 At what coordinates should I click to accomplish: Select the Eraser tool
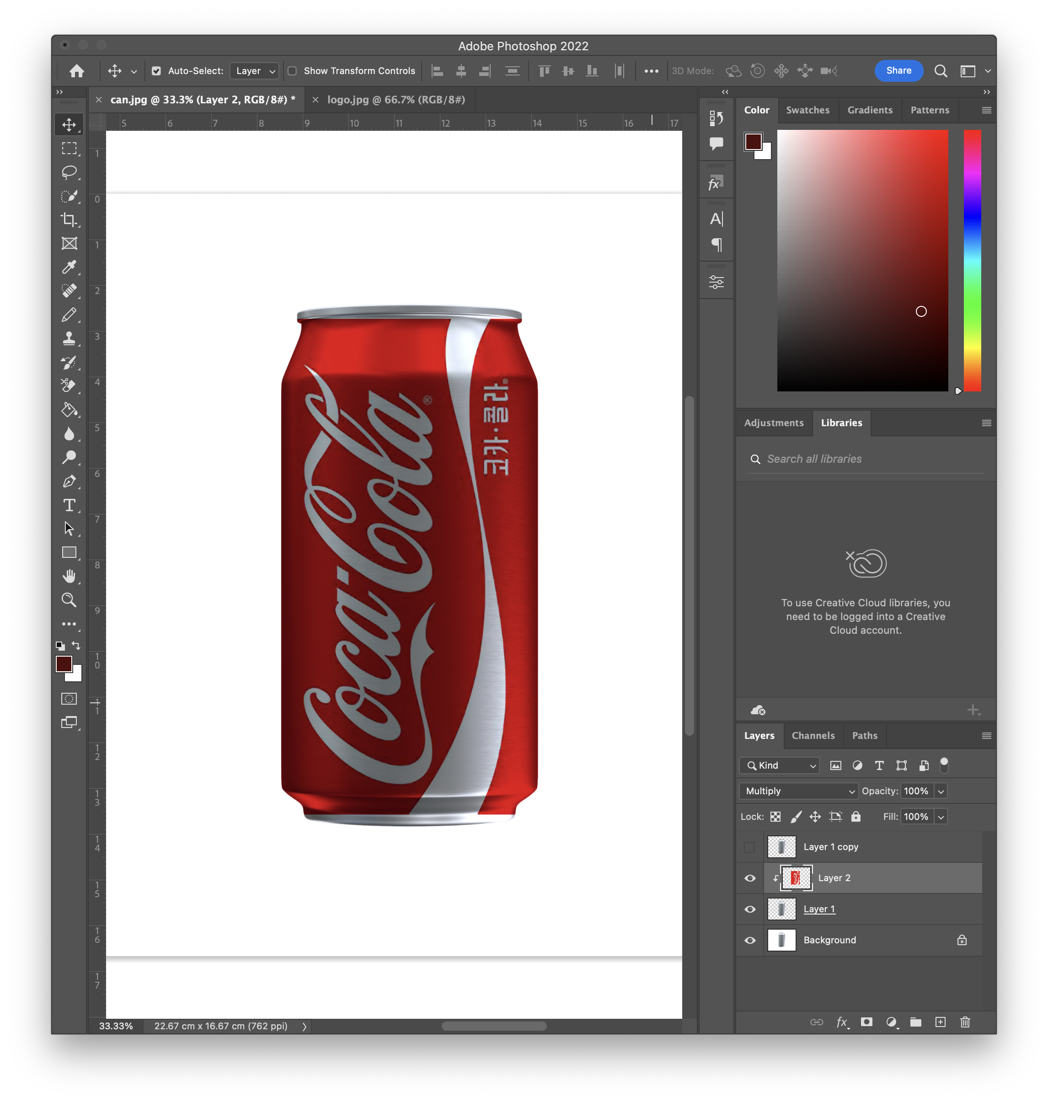69,386
